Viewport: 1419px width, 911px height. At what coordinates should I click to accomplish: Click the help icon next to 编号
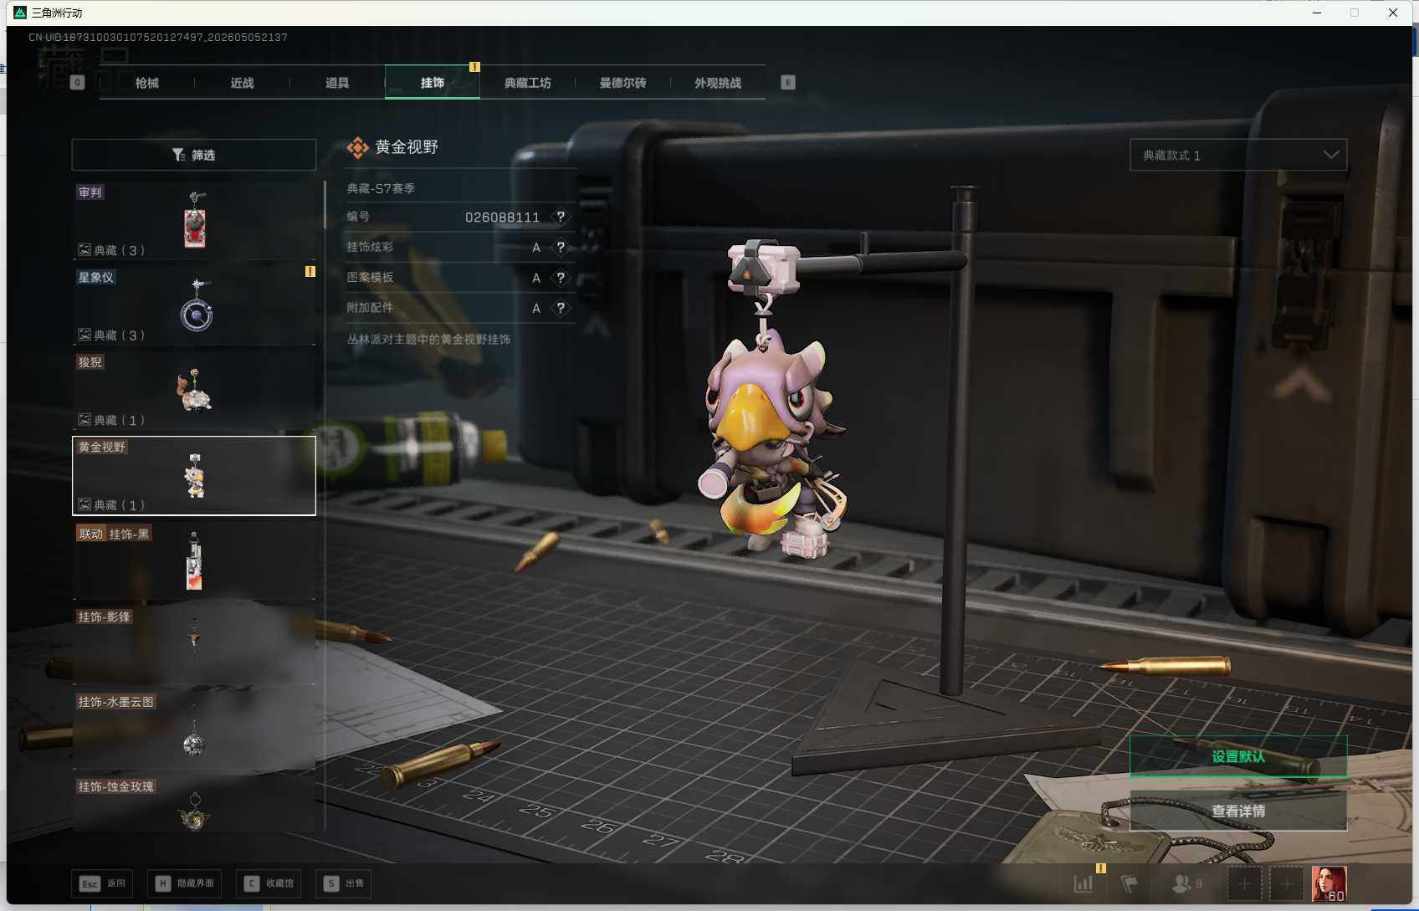click(x=561, y=217)
